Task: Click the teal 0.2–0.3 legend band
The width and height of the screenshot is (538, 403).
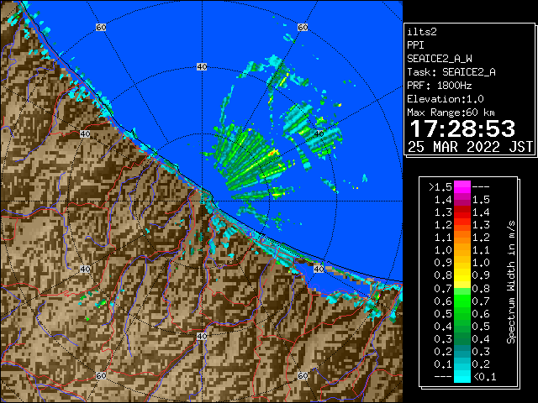Action: (x=462, y=352)
